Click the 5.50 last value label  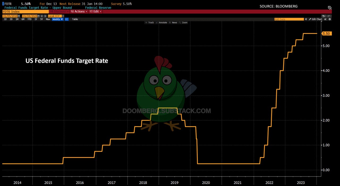pyautogui.click(x=326, y=34)
